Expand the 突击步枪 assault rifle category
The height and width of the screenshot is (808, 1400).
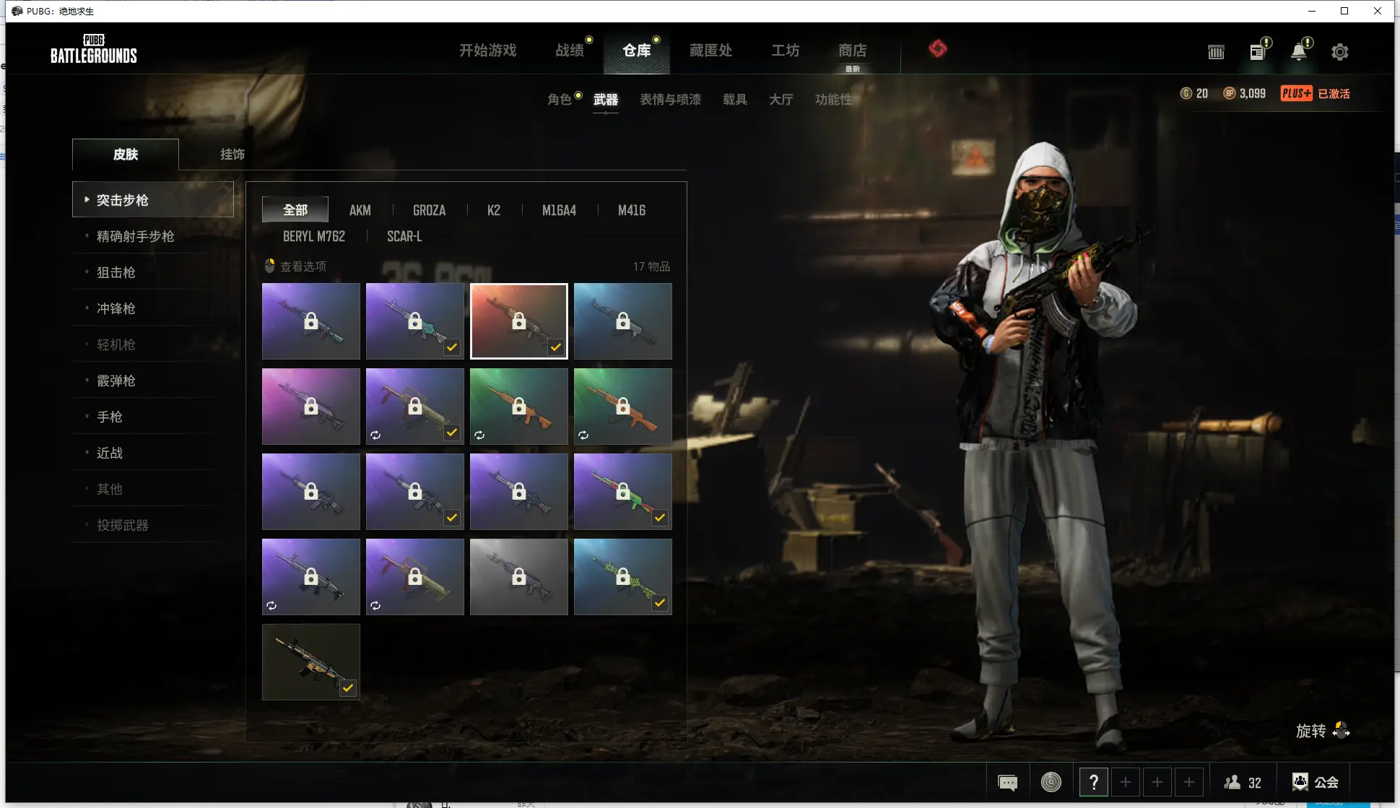click(x=153, y=200)
